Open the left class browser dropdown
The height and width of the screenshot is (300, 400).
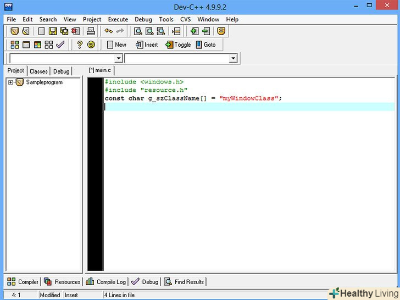(x=118, y=58)
